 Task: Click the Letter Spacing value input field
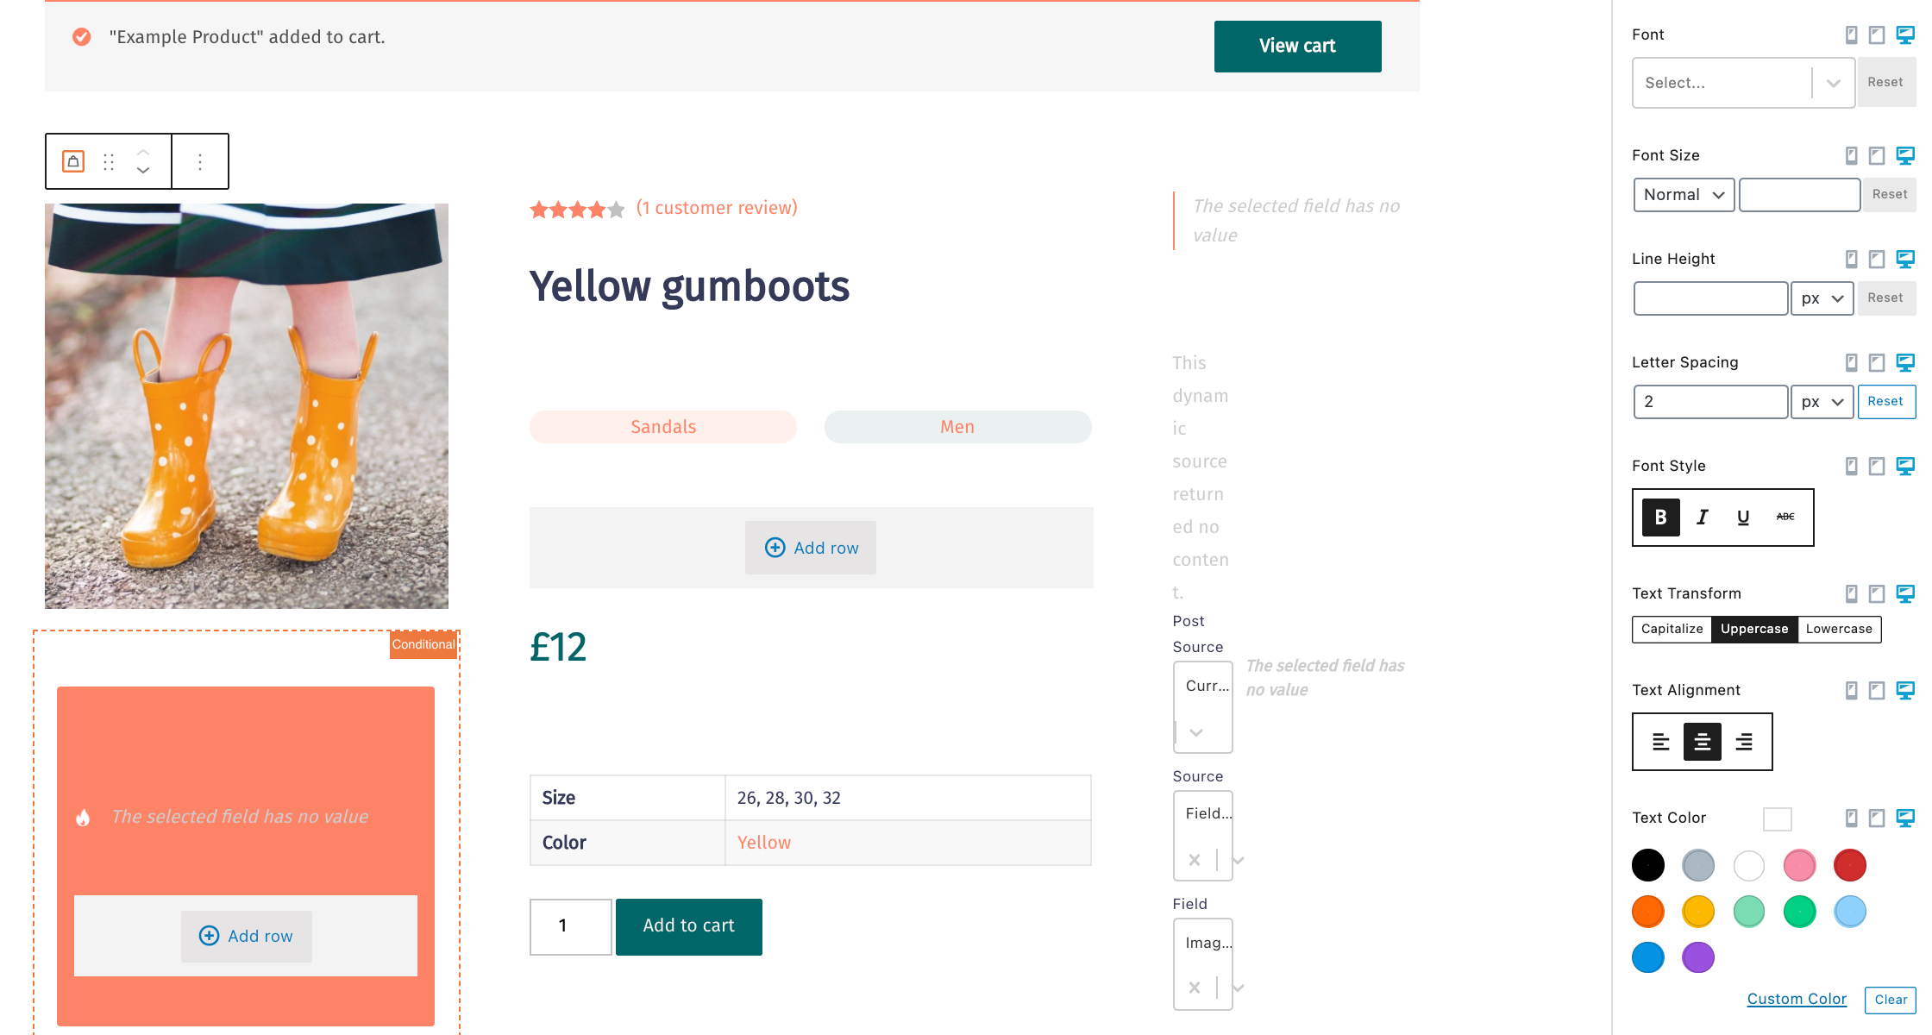1710,402
